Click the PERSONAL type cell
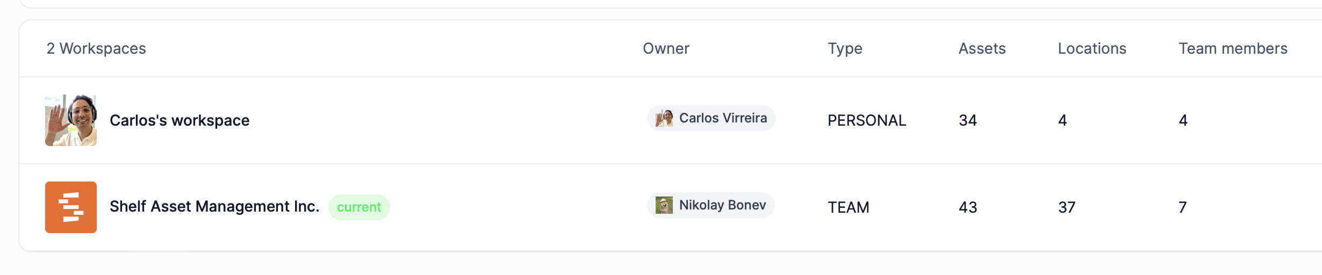 (866, 120)
